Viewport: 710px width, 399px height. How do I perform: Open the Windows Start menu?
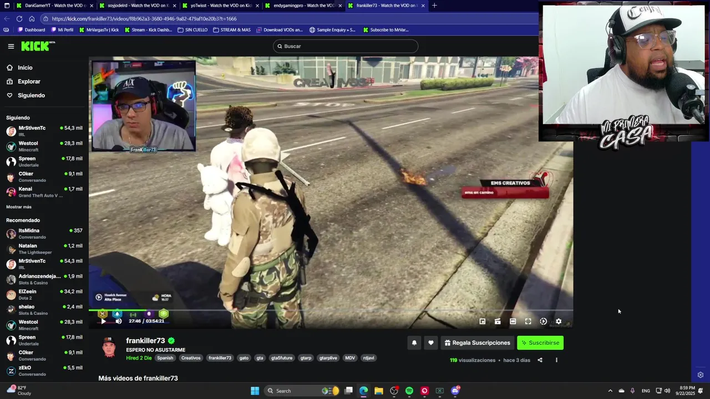pos(255,391)
